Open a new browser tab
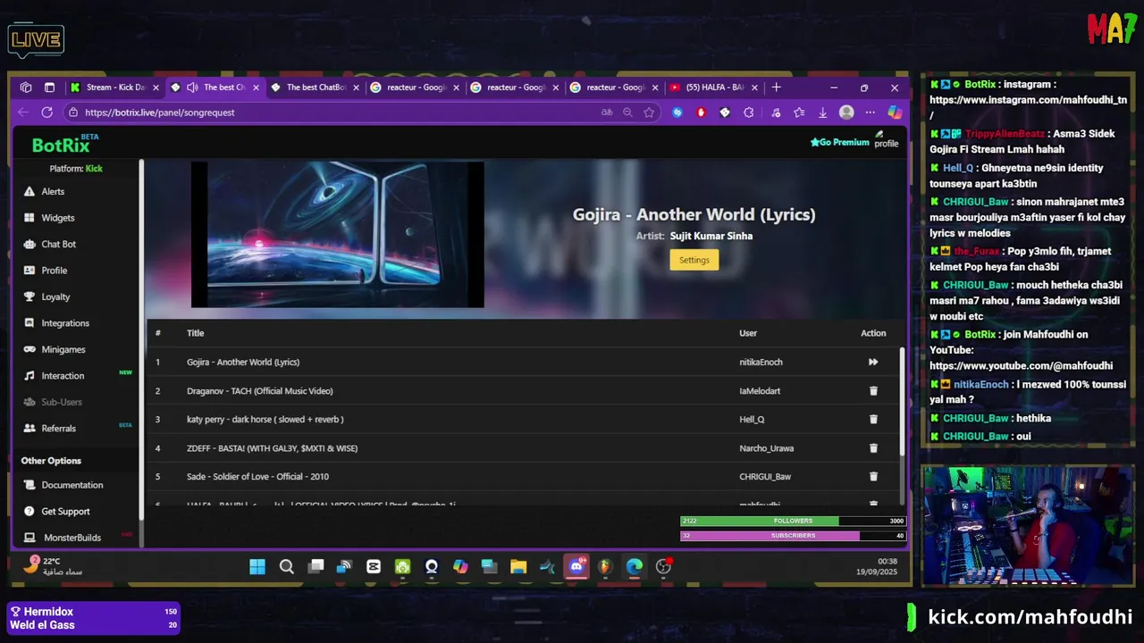This screenshot has width=1144, height=643. [776, 88]
